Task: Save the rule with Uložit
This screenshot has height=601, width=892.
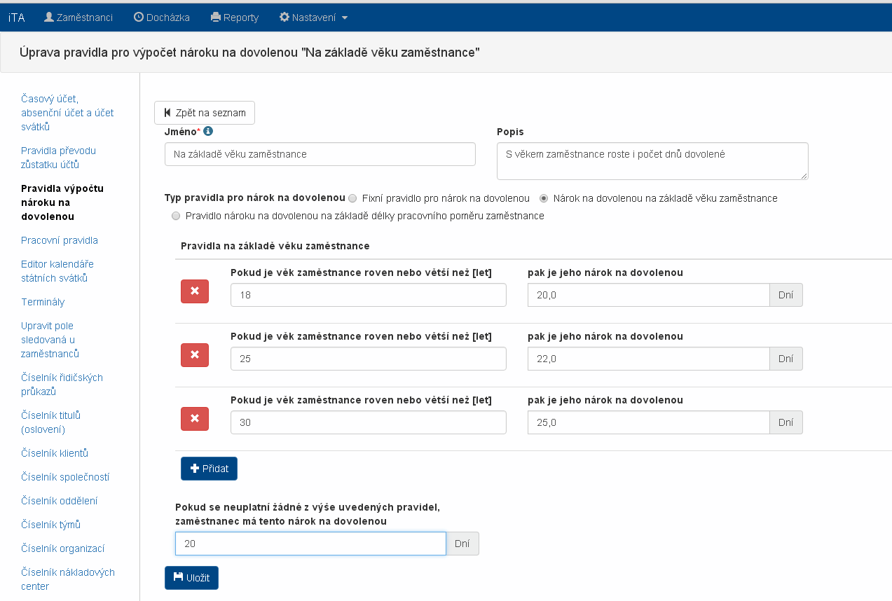Action: tap(191, 578)
